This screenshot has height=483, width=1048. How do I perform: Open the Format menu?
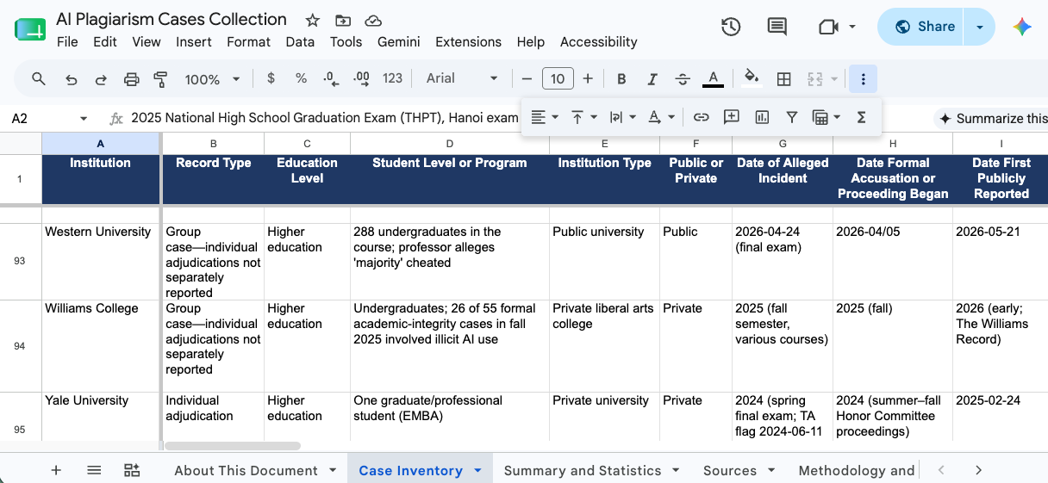pyautogui.click(x=249, y=41)
